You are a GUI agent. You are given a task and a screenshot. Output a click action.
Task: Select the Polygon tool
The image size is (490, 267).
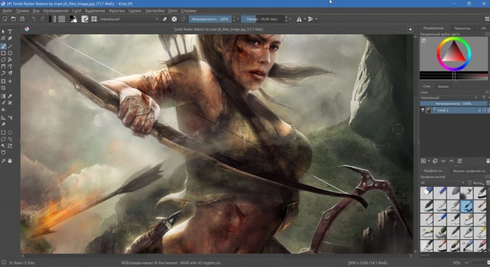[x=3, y=59]
